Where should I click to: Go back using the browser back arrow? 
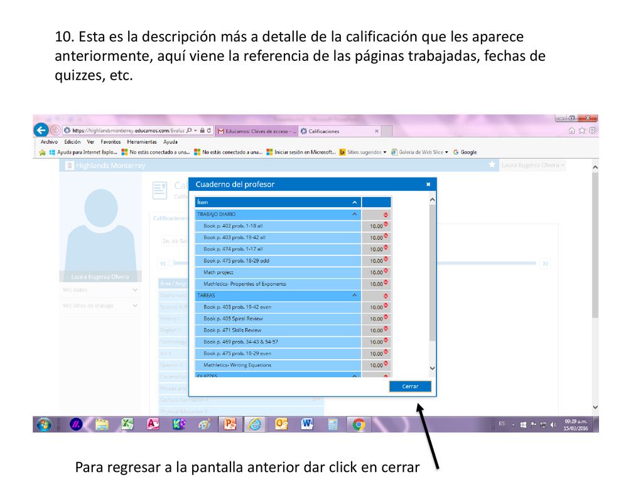[41, 131]
